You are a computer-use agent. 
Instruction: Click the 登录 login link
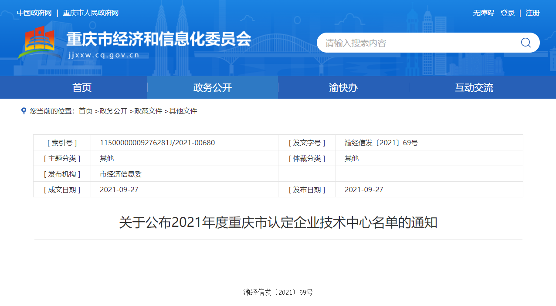(508, 13)
